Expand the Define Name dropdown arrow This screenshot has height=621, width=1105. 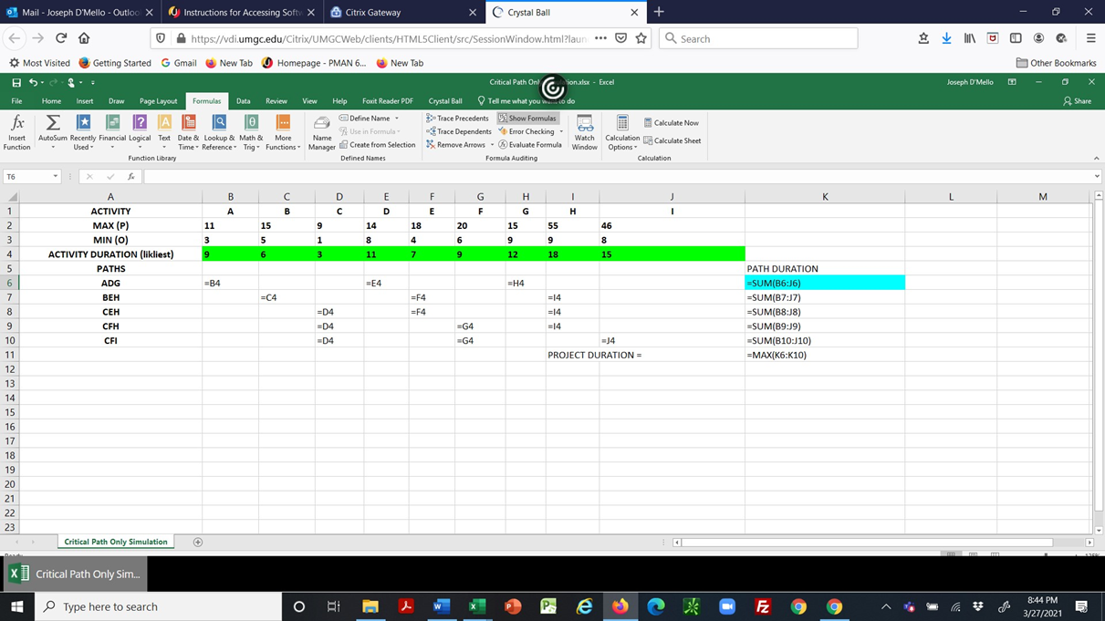[397, 119]
